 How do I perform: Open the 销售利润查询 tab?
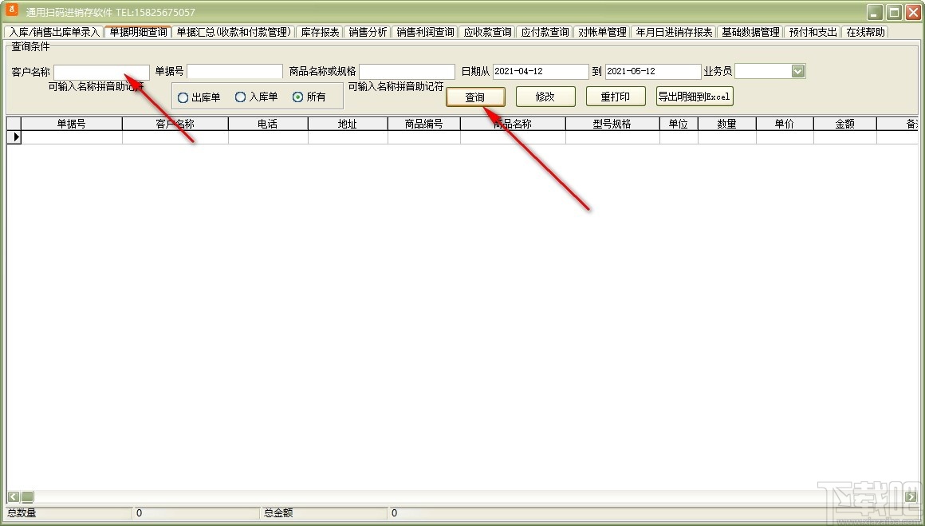424,33
